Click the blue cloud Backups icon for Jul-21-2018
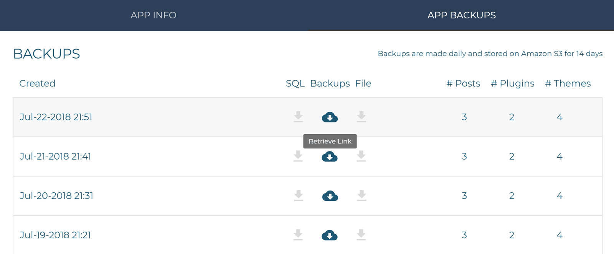 point(330,156)
